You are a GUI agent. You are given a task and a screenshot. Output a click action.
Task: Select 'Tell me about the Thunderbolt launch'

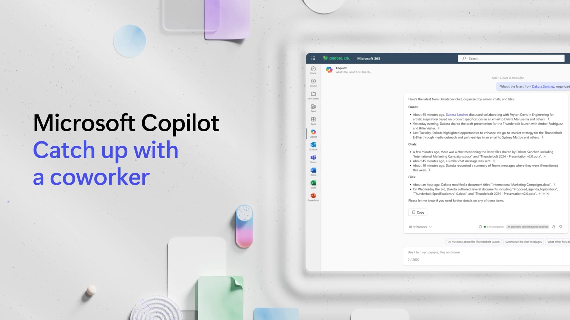coord(473,242)
